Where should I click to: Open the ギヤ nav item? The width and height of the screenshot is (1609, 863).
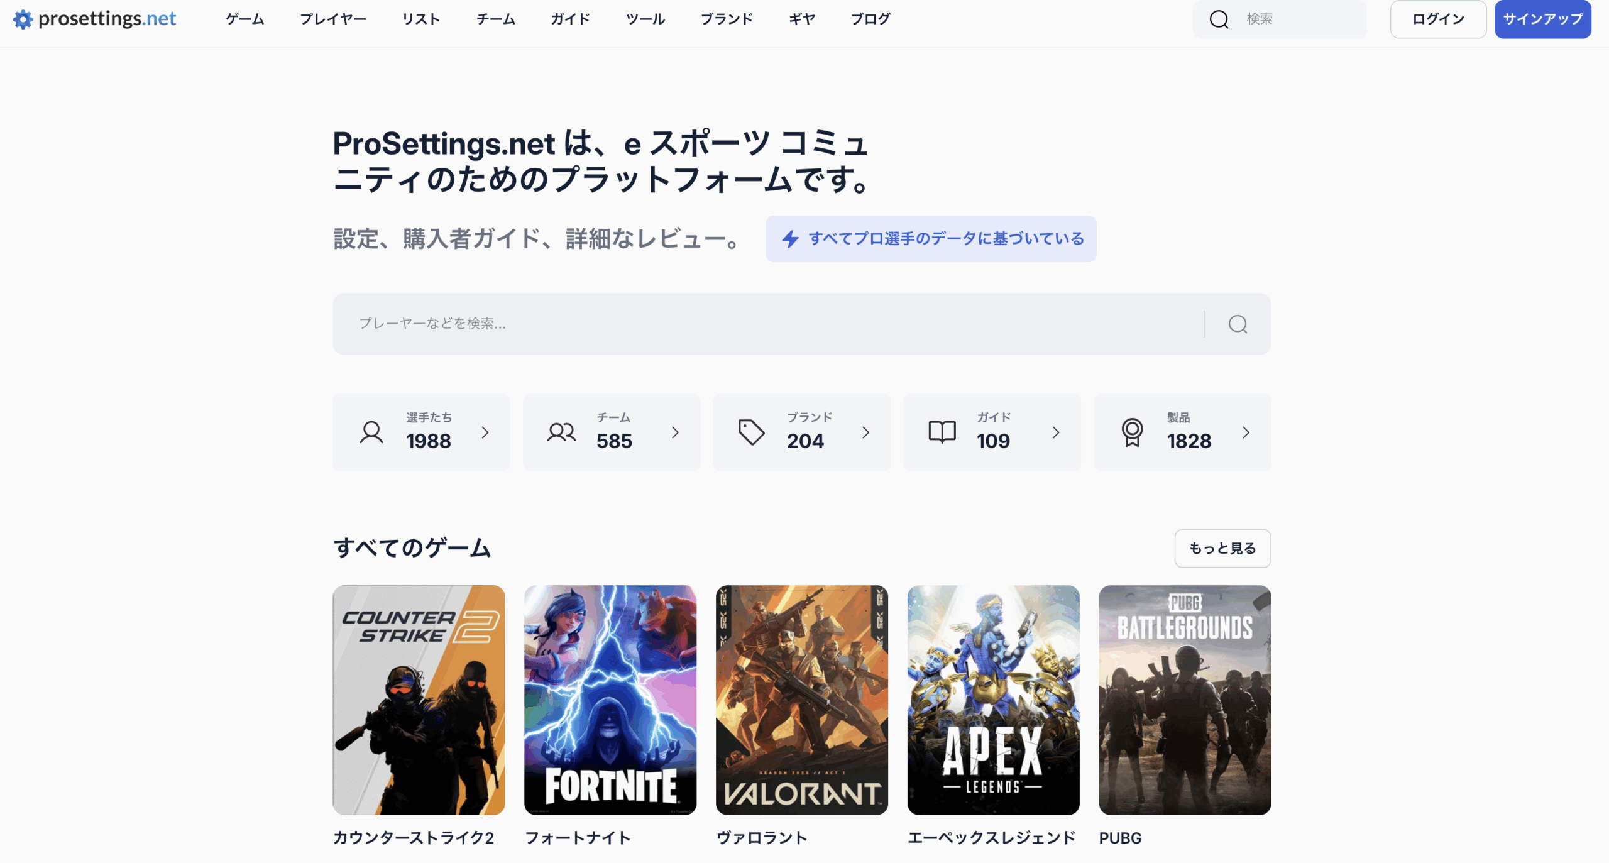[802, 19]
